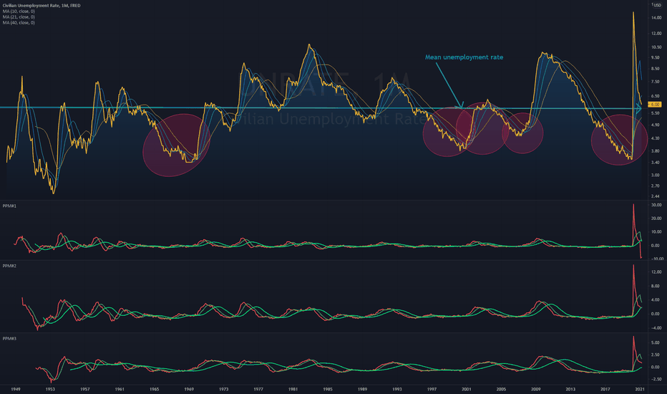The image size is (667, 394).
Task: Click the yellow 6.00 current price label
Action: (x=655, y=105)
